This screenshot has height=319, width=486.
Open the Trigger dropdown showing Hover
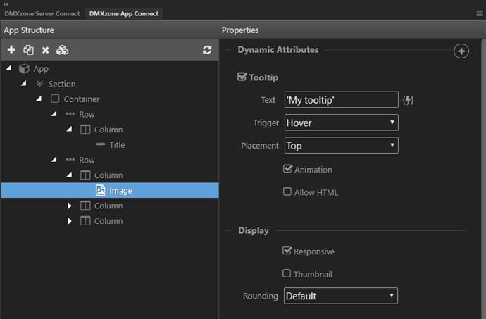[341, 123]
